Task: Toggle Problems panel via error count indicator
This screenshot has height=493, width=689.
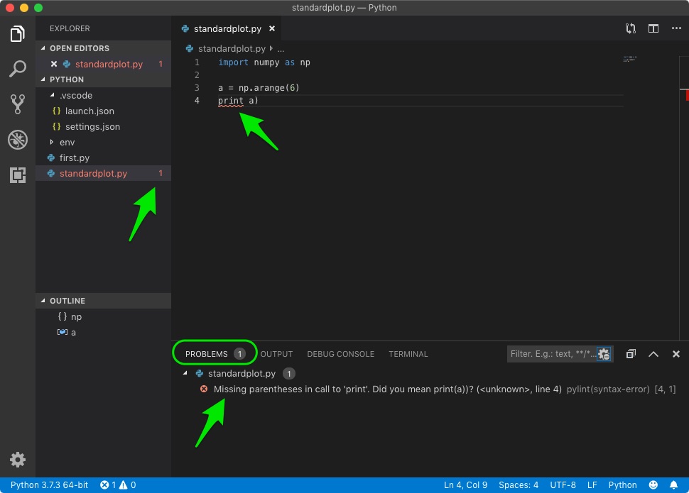Action: [x=118, y=484]
